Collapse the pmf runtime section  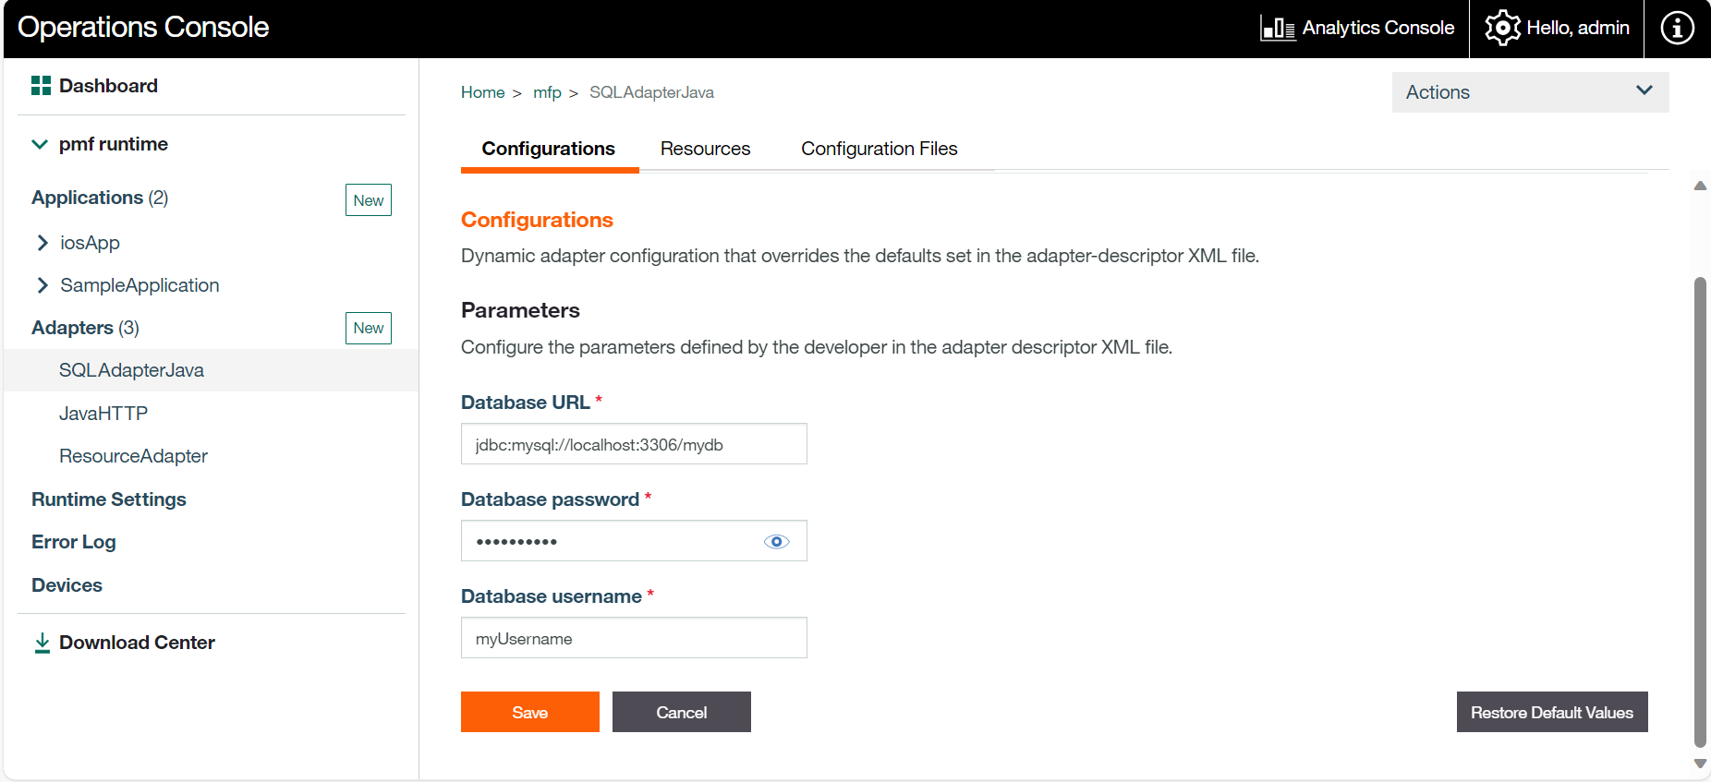pos(40,144)
